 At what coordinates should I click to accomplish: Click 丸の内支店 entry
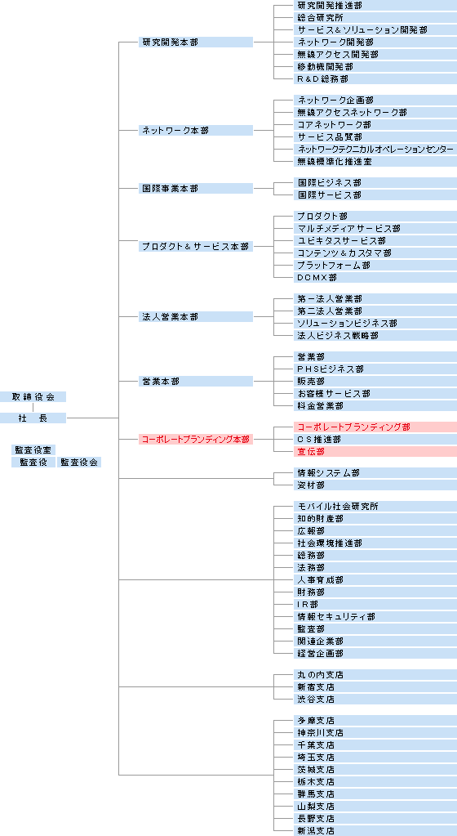tap(375, 676)
